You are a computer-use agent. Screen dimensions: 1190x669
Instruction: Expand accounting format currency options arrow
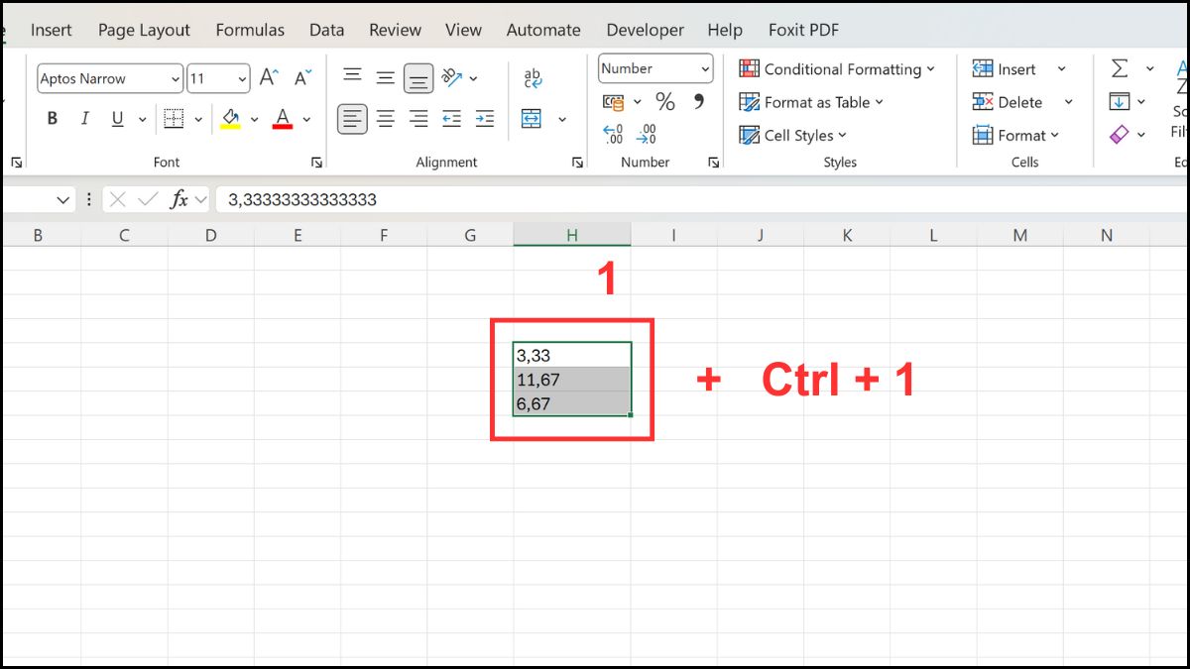click(637, 102)
